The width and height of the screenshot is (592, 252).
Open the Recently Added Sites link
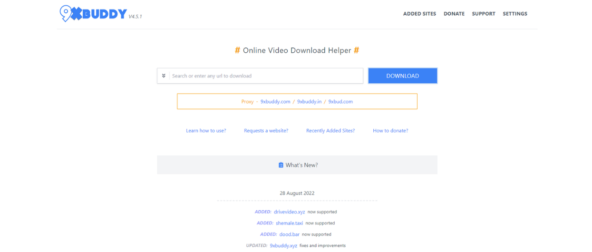pyautogui.click(x=330, y=131)
